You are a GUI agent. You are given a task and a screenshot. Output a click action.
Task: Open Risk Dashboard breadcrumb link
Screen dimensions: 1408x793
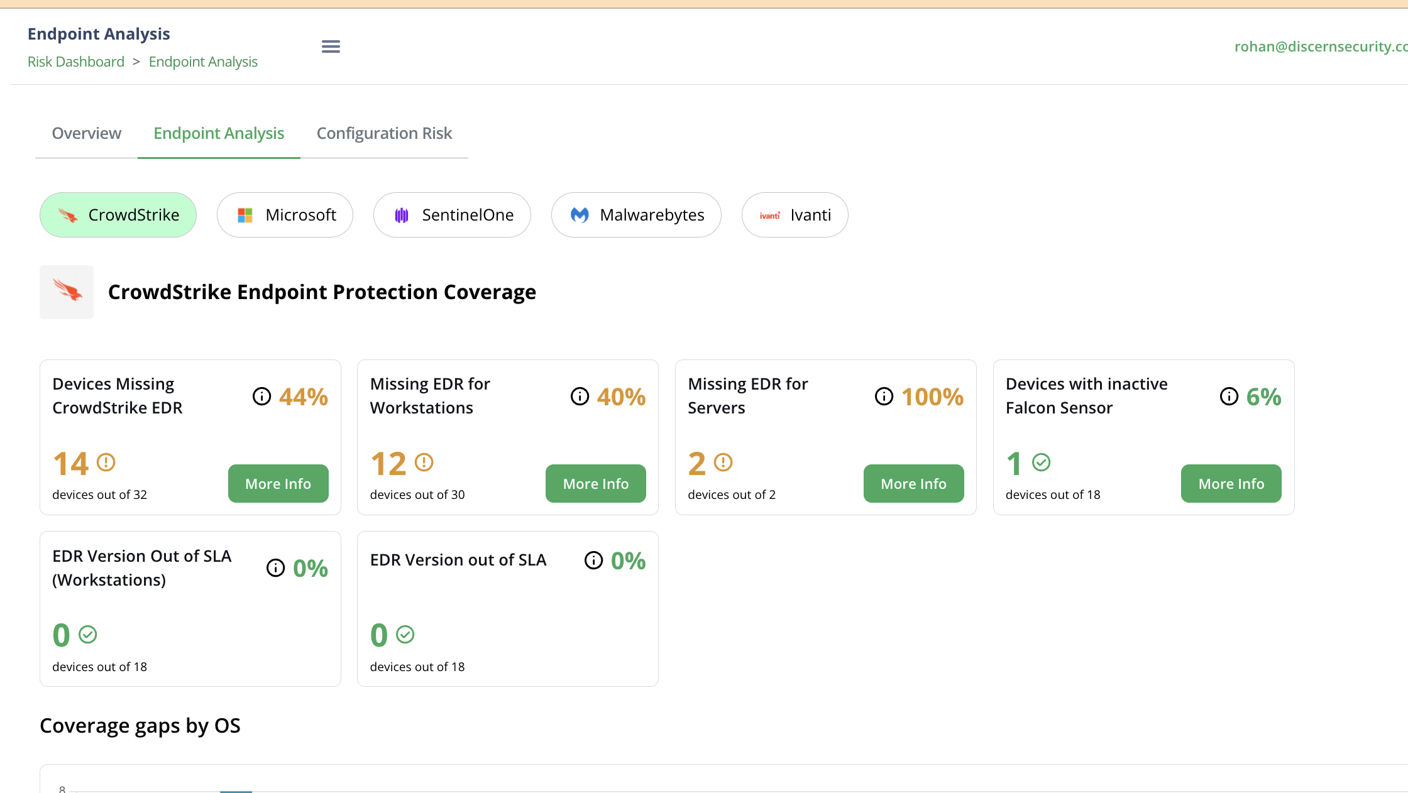pos(76,62)
